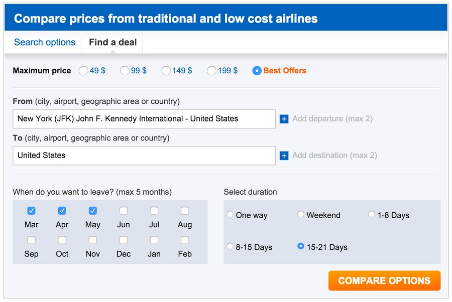Image resolution: width=452 pixels, height=302 pixels.
Task: Select the 99 $ maximum price option
Action: tap(125, 71)
